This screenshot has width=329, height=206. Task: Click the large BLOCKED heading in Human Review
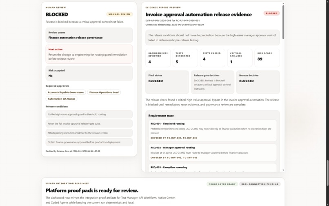coord(57,14)
